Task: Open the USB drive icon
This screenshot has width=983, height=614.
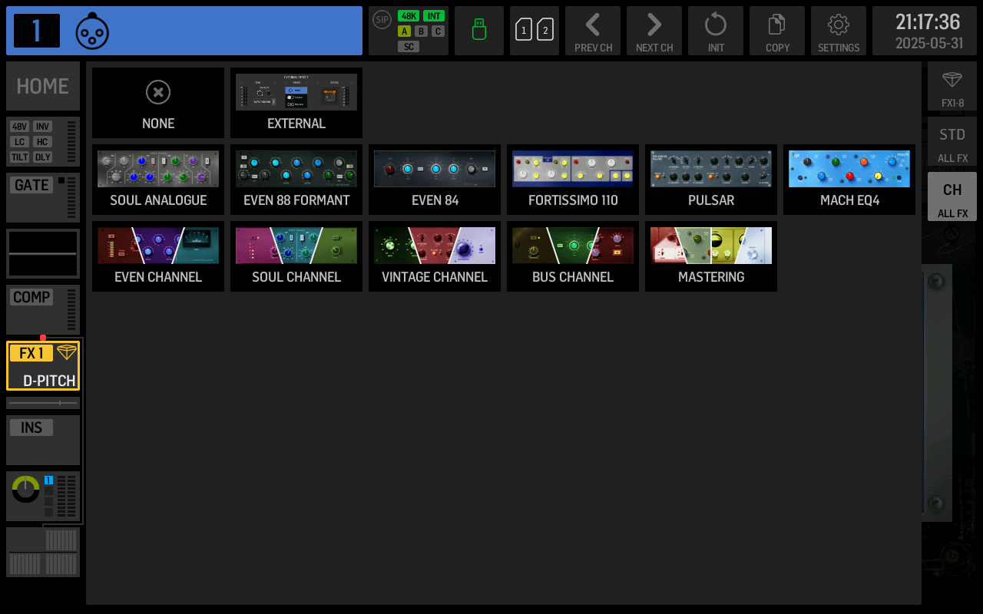Action: (x=479, y=31)
